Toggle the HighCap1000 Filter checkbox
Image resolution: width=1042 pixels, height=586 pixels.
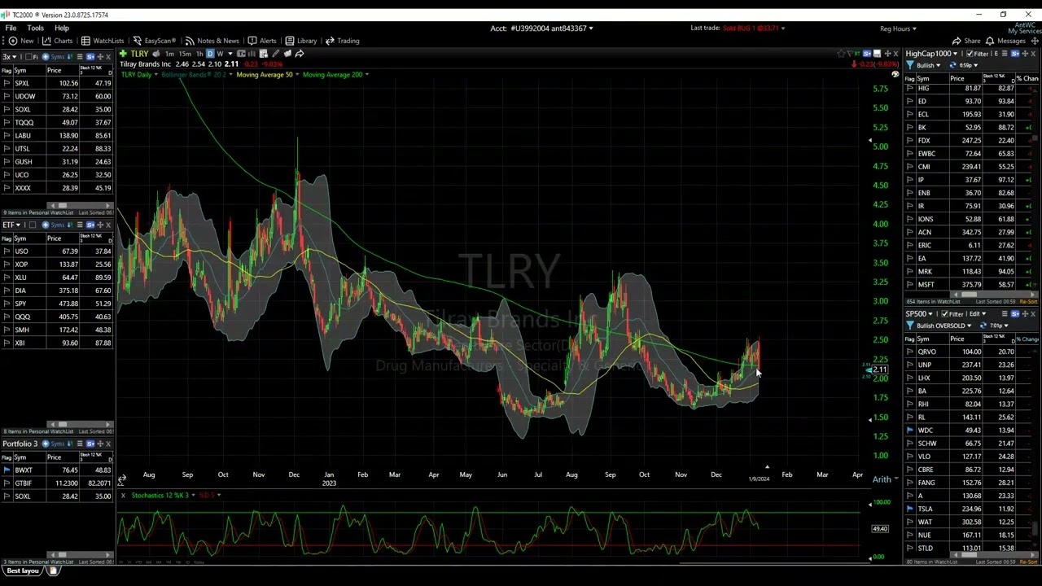[x=970, y=54]
